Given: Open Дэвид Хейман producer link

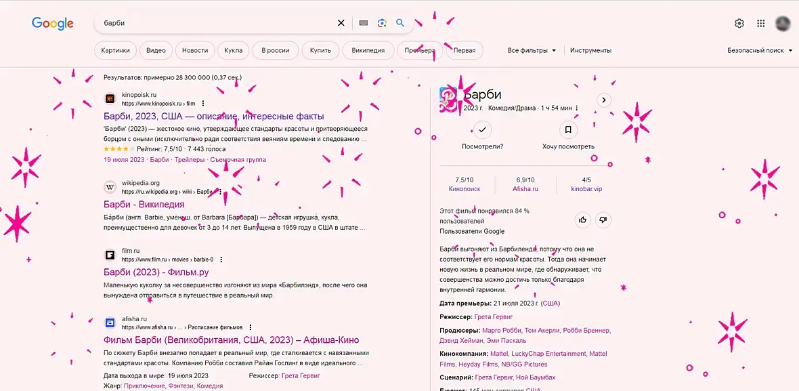Looking at the screenshot, I should (460, 341).
